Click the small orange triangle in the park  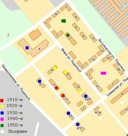8,35
